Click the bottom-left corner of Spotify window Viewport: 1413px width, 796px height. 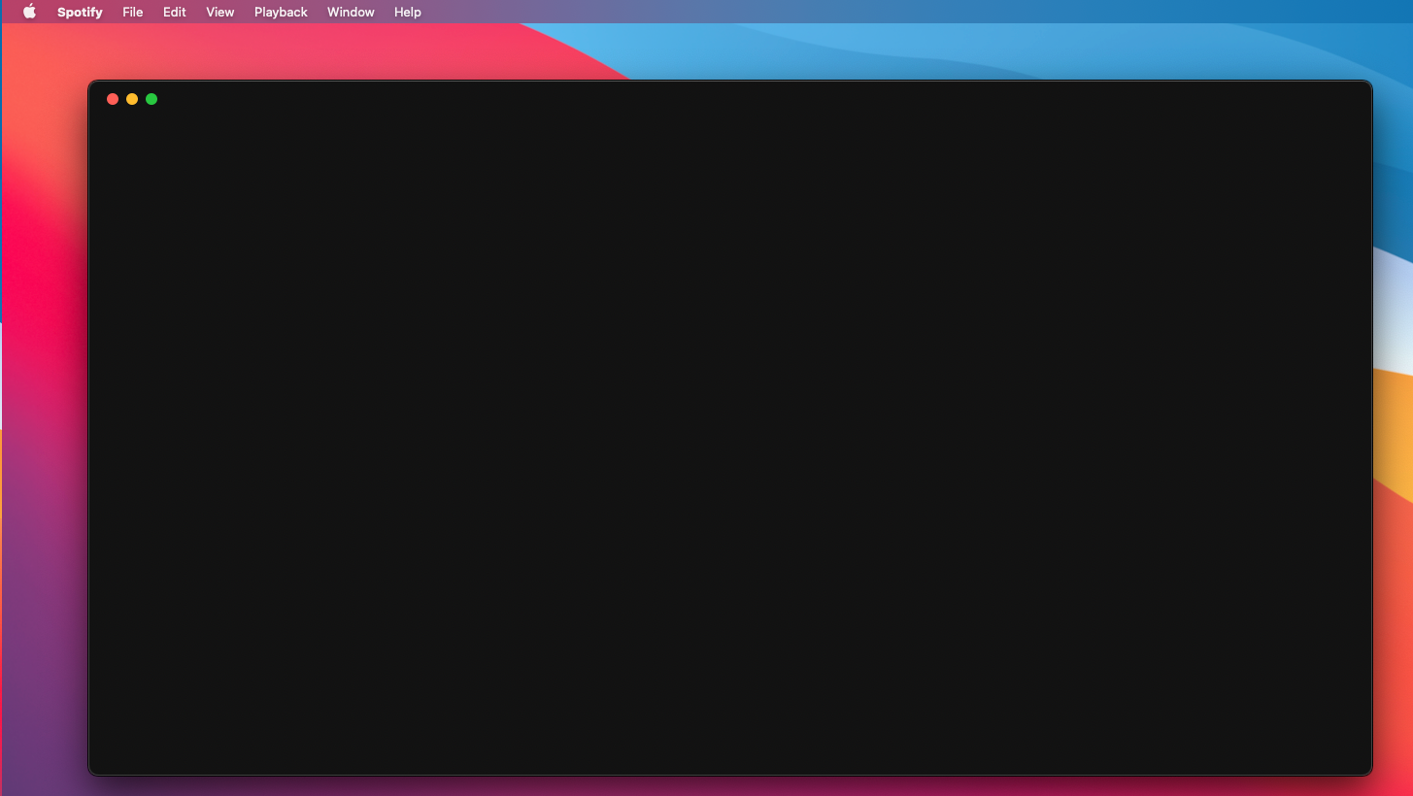tap(92, 771)
